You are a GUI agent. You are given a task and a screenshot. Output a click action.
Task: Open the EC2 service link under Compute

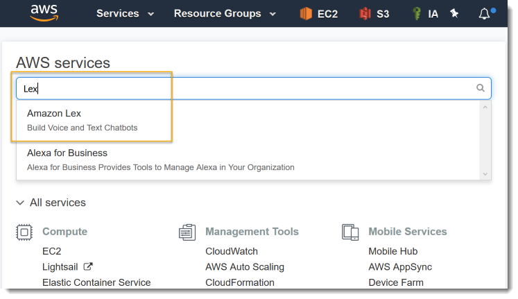[52, 251]
